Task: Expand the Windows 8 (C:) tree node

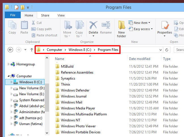Action: coord(11,82)
